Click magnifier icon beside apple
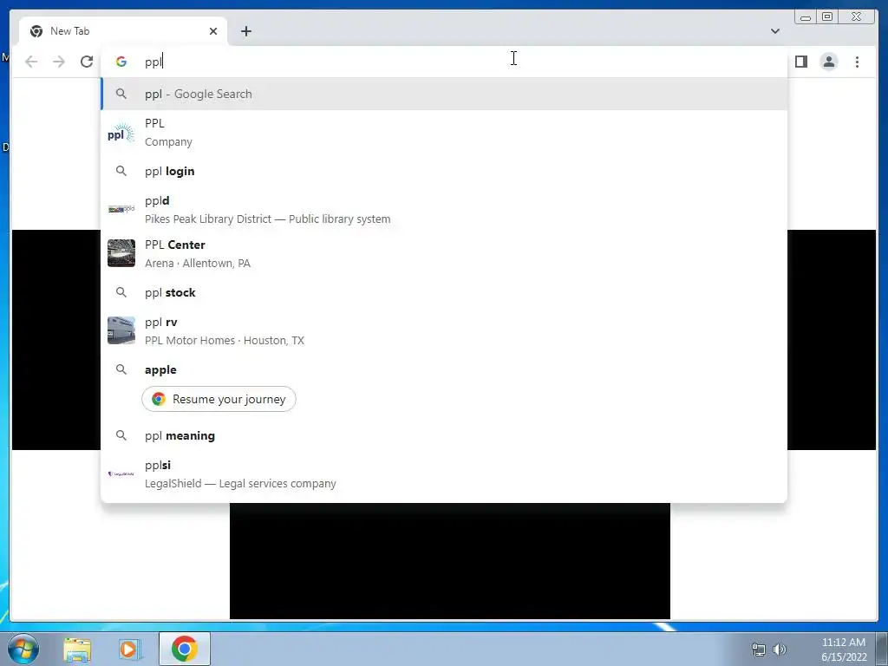The image size is (888, 666). click(121, 369)
